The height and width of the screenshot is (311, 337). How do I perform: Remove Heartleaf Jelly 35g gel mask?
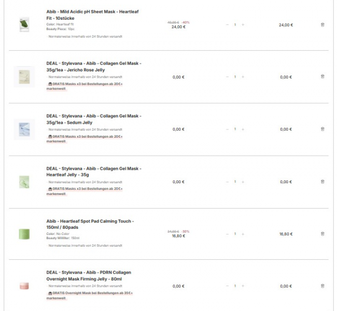point(322,182)
